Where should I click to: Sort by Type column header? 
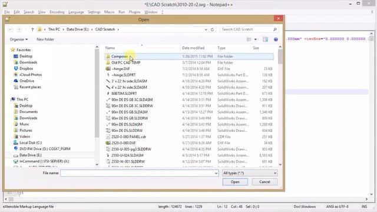[x=221, y=48]
